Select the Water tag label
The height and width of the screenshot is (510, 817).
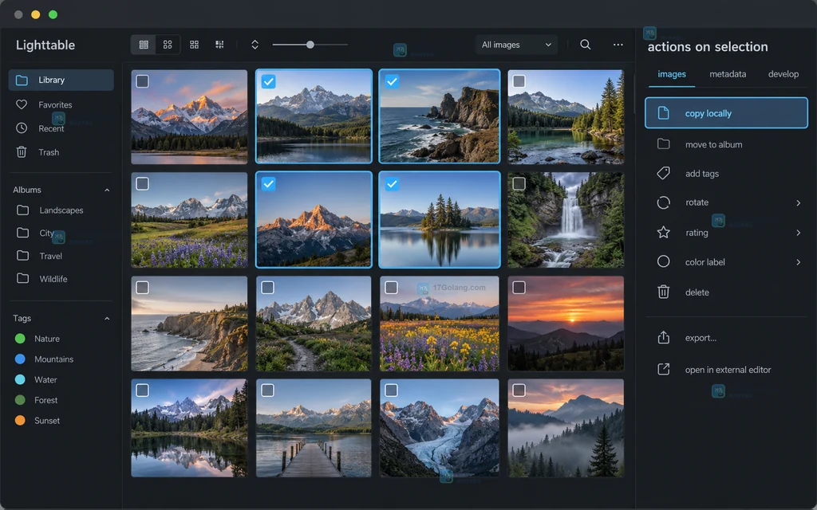(45, 380)
